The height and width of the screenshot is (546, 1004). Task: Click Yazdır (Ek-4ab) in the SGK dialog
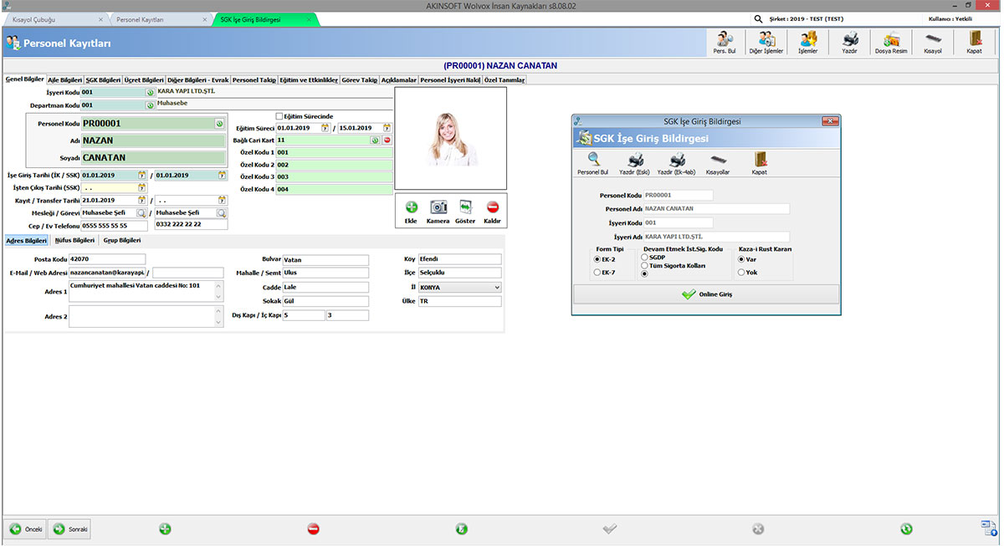pyautogui.click(x=677, y=163)
